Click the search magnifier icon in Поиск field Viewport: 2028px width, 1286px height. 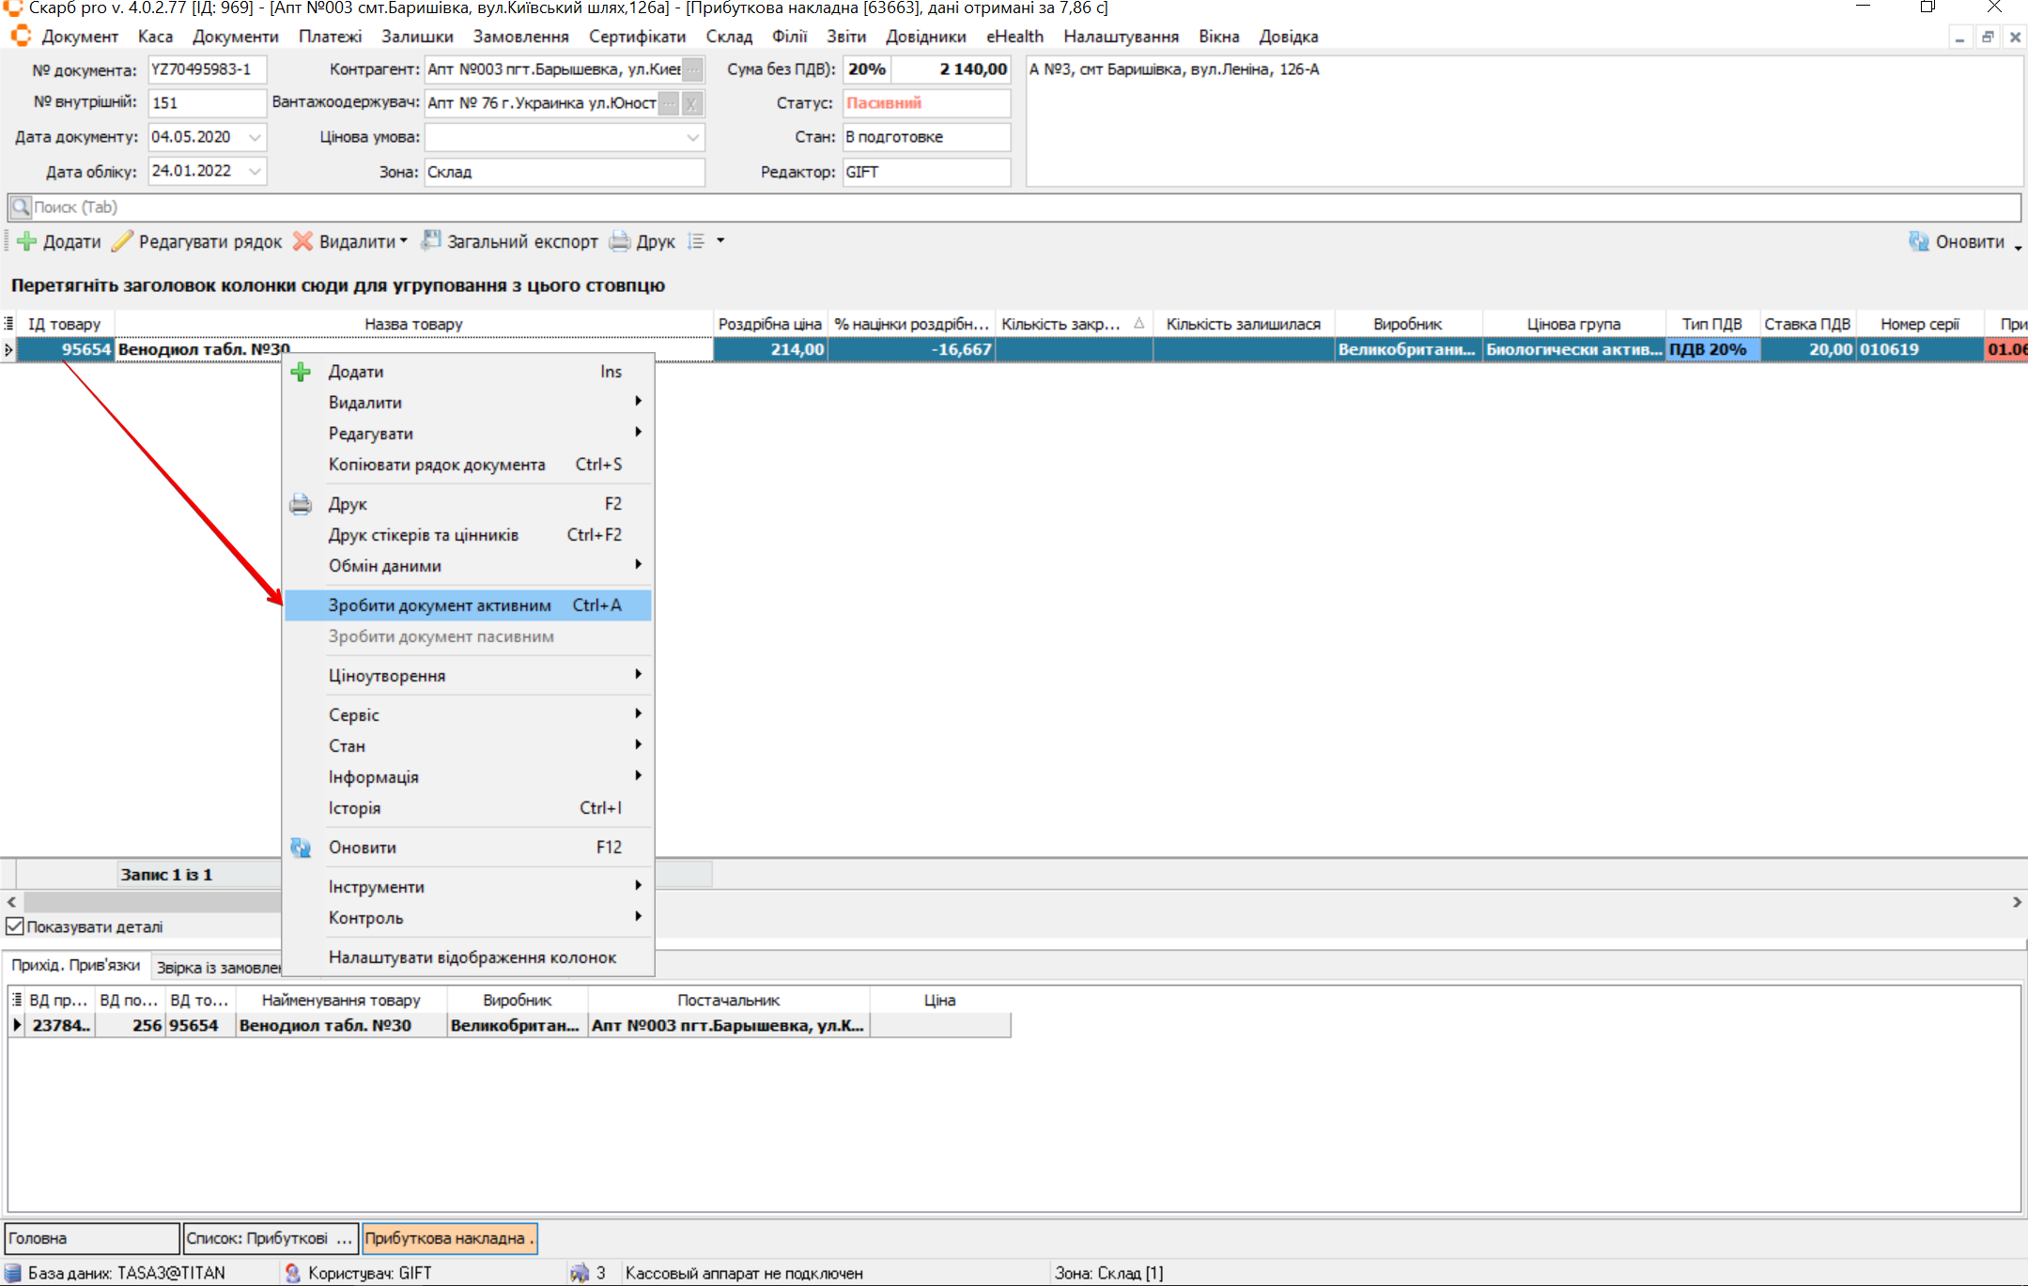coord(21,207)
